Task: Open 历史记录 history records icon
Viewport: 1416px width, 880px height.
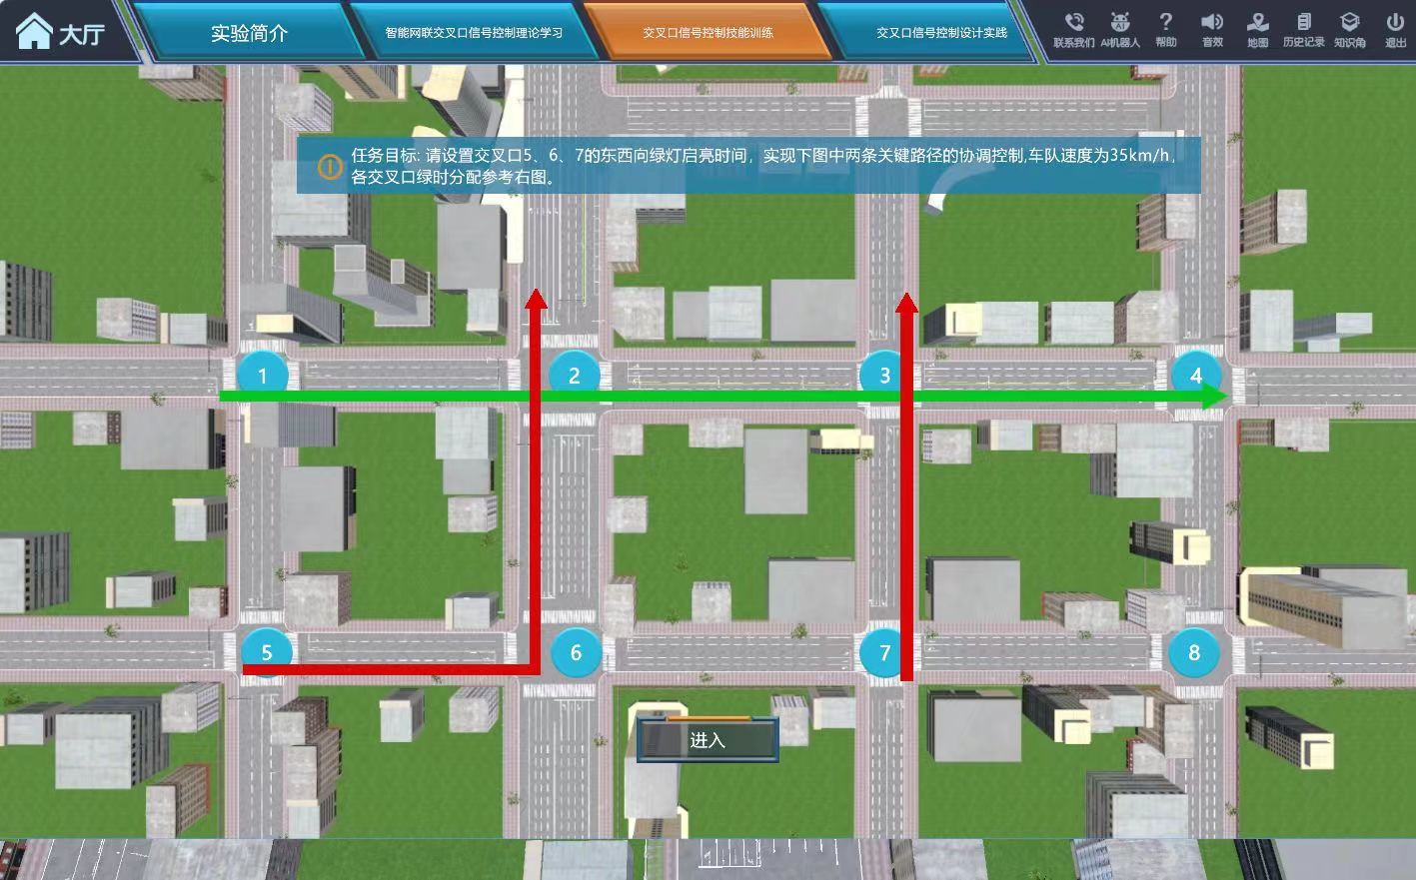Action: tap(1303, 23)
